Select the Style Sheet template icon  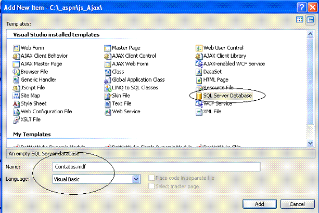click(16, 104)
